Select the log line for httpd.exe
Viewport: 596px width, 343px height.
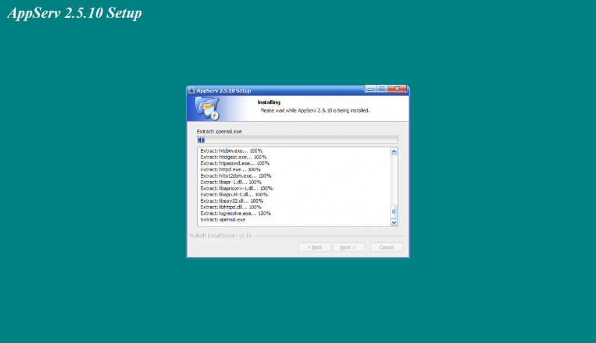230,169
